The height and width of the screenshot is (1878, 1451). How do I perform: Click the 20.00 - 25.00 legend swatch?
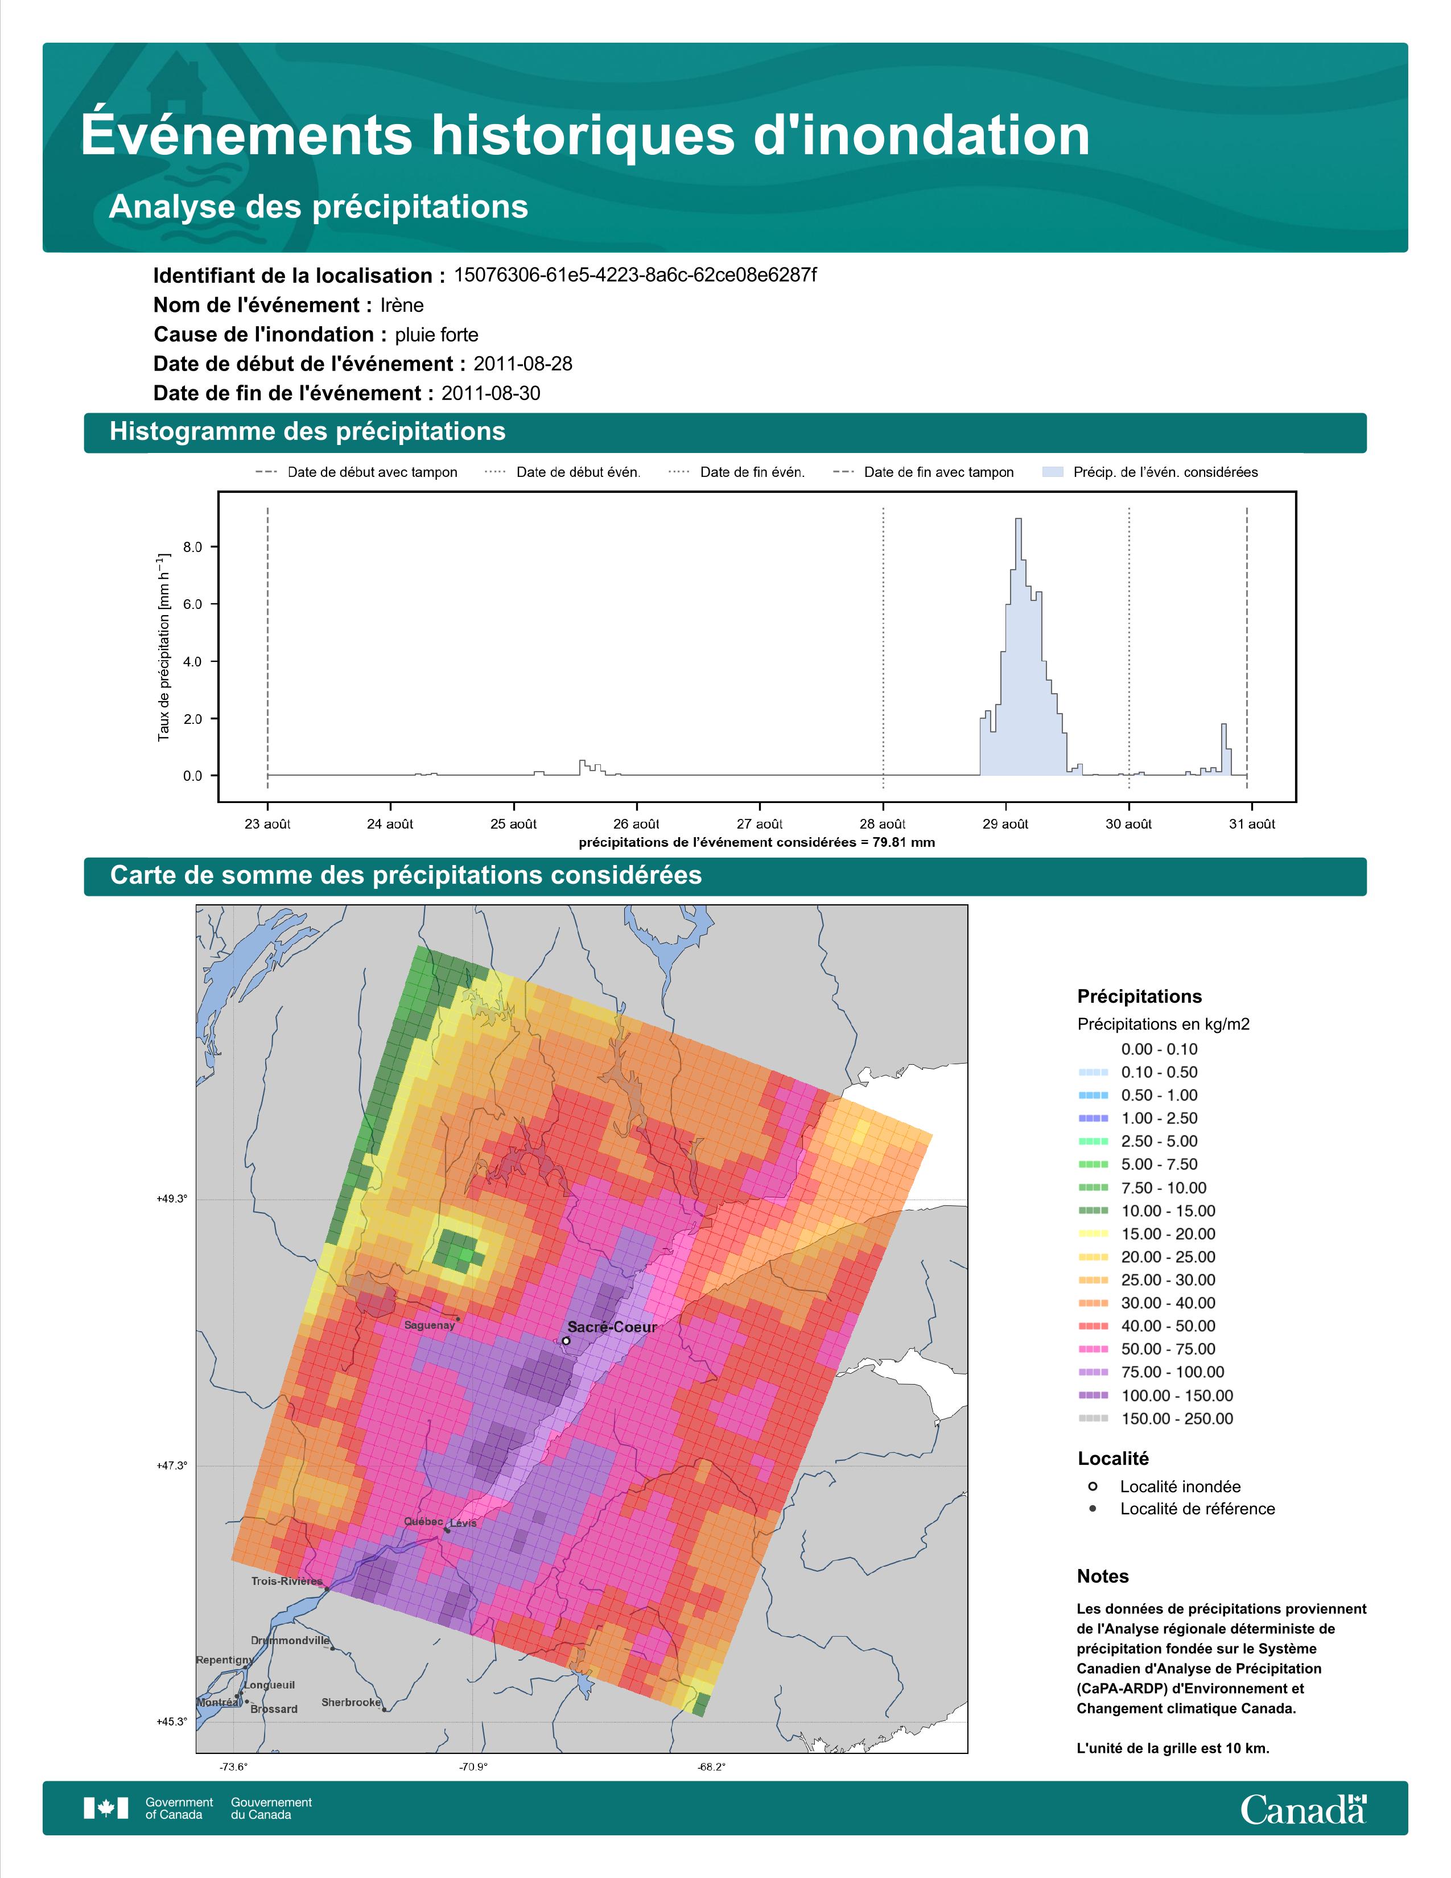[x=1093, y=1257]
